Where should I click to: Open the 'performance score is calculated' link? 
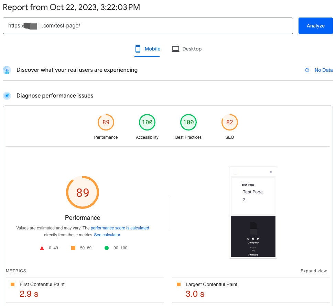point(120,228)
